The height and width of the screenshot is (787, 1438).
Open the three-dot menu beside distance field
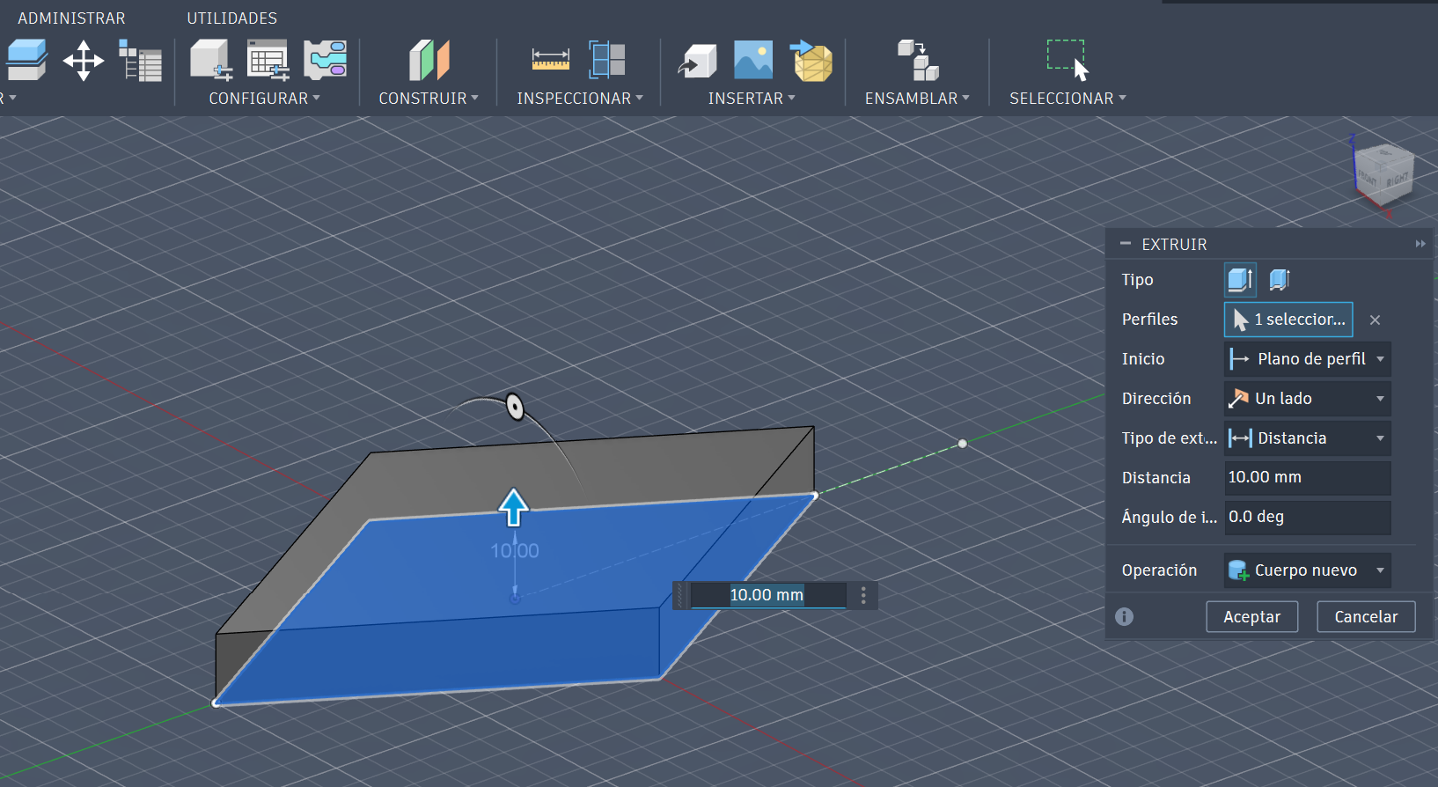(863, 596)
